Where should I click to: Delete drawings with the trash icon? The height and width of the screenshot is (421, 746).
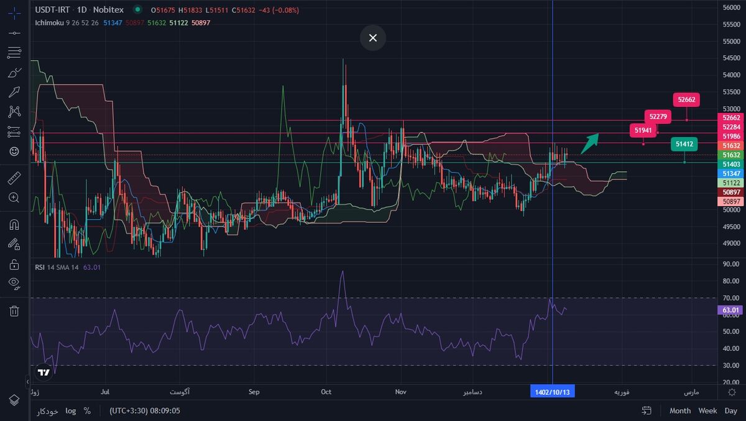coord(14,310)
